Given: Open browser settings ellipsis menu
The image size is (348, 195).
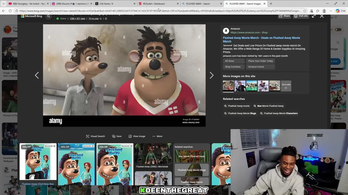Looking at the screenshot, I should coord(331,11).
